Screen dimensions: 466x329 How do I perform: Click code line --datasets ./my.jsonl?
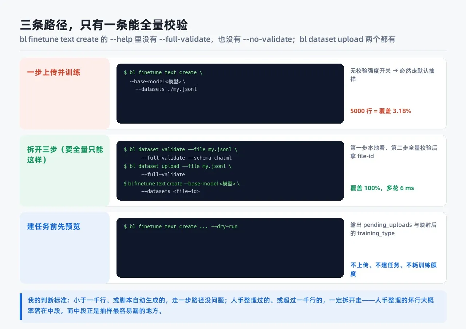[x=166, y=89]
